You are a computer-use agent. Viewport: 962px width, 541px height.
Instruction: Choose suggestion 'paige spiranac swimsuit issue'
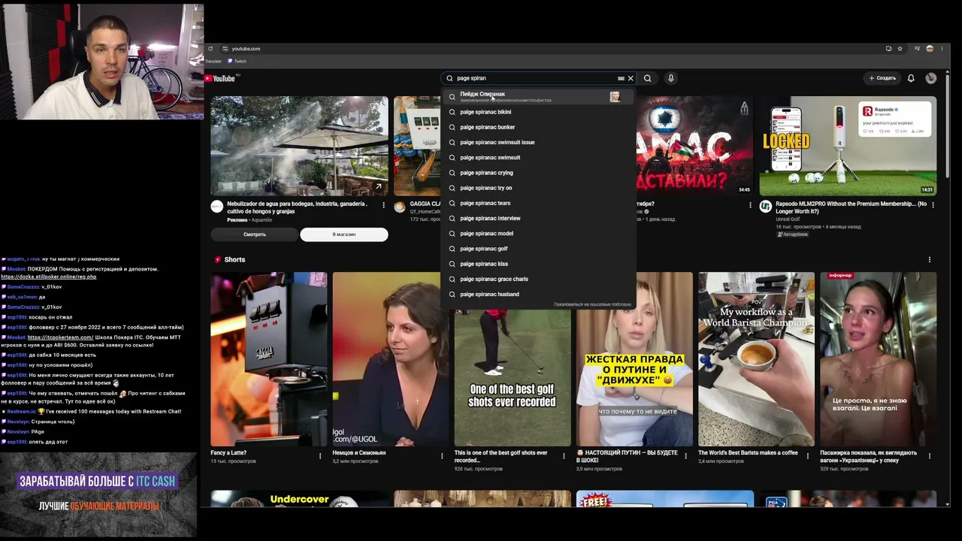[x=537, y=142]
